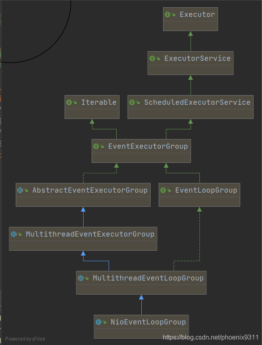
Task: Select the ExecutorService node label
Action: tap(197, 58)
